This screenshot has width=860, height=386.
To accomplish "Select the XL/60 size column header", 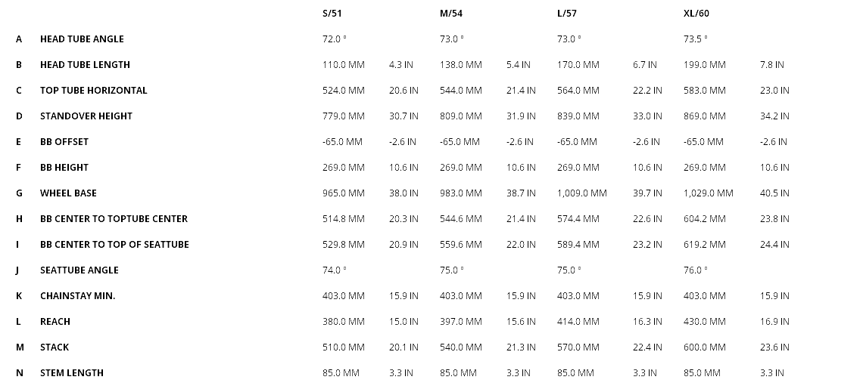I will (x=696, y=13).
